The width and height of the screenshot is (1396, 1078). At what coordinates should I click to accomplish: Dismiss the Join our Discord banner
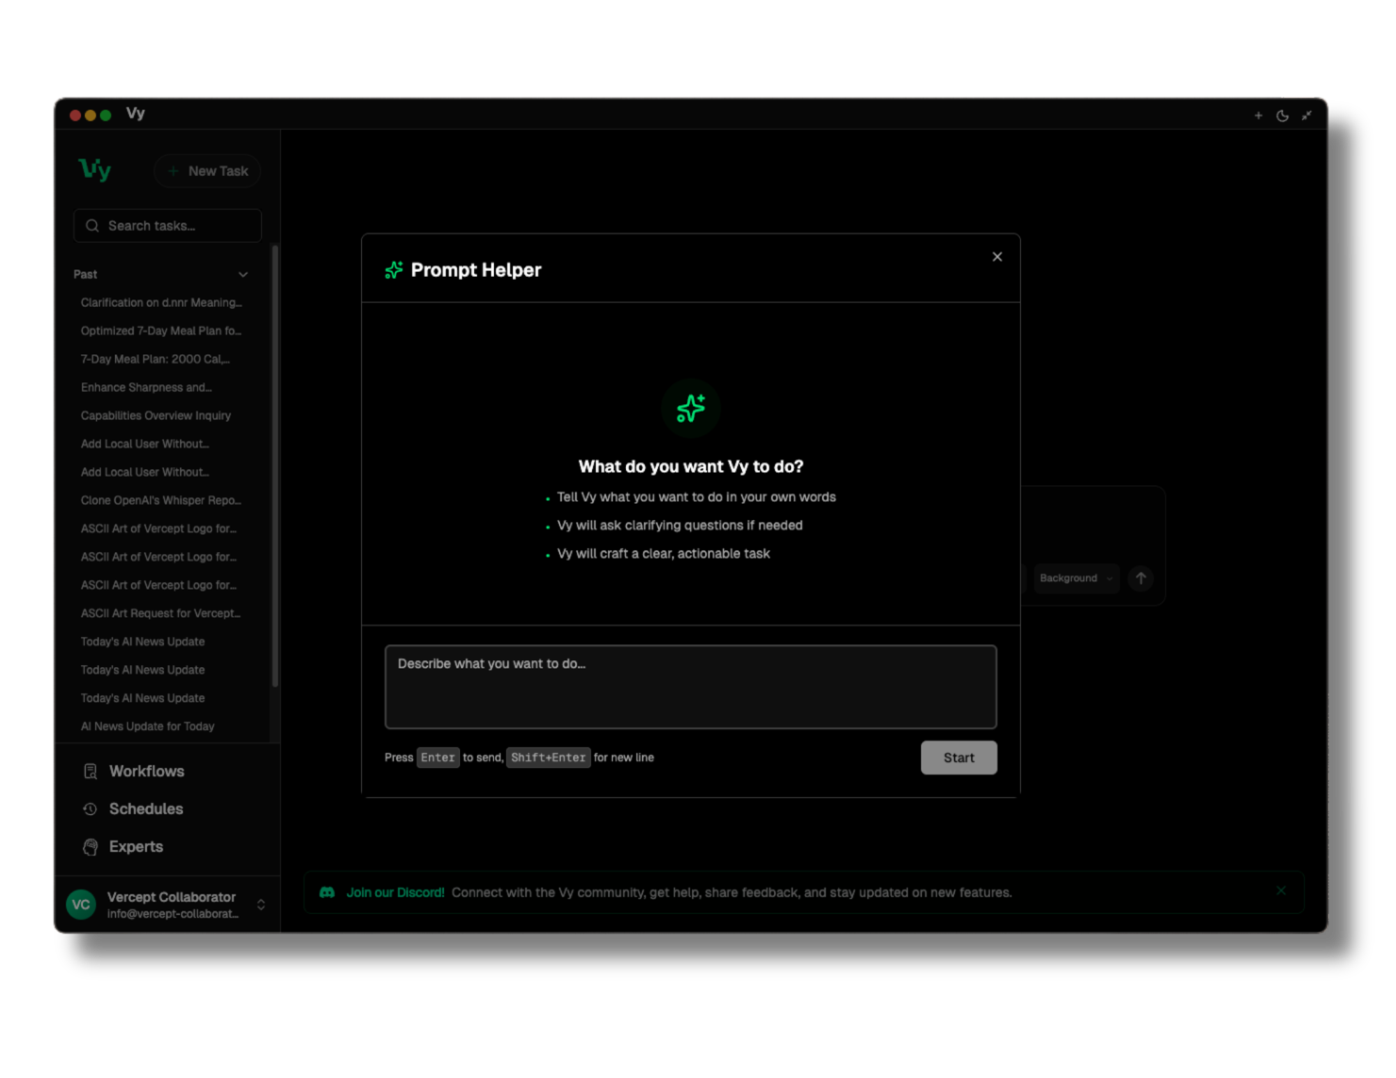tap(1282, 890)
